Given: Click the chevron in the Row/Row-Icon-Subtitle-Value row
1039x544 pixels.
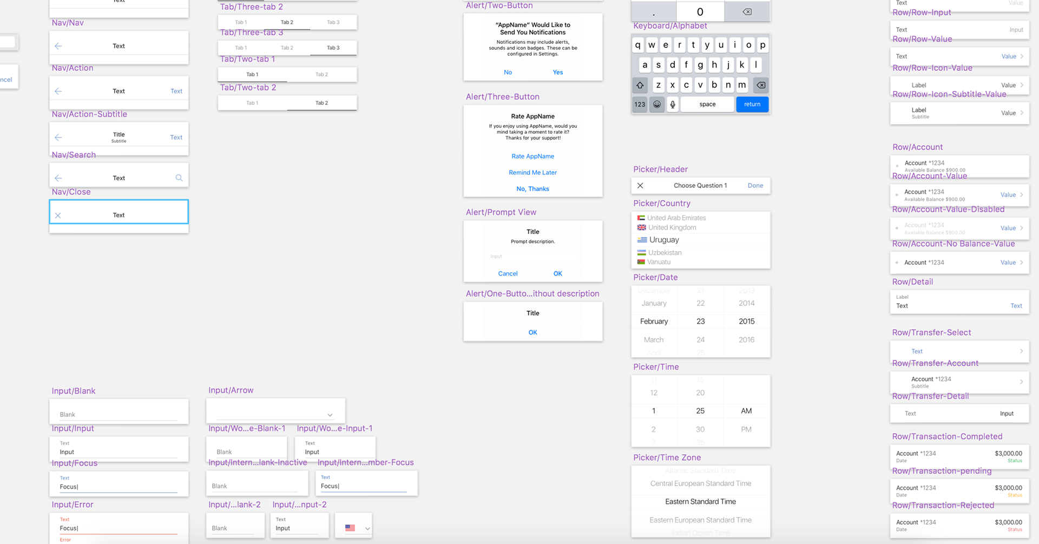Looking at the screenshot, I should tap(1022, 113).
